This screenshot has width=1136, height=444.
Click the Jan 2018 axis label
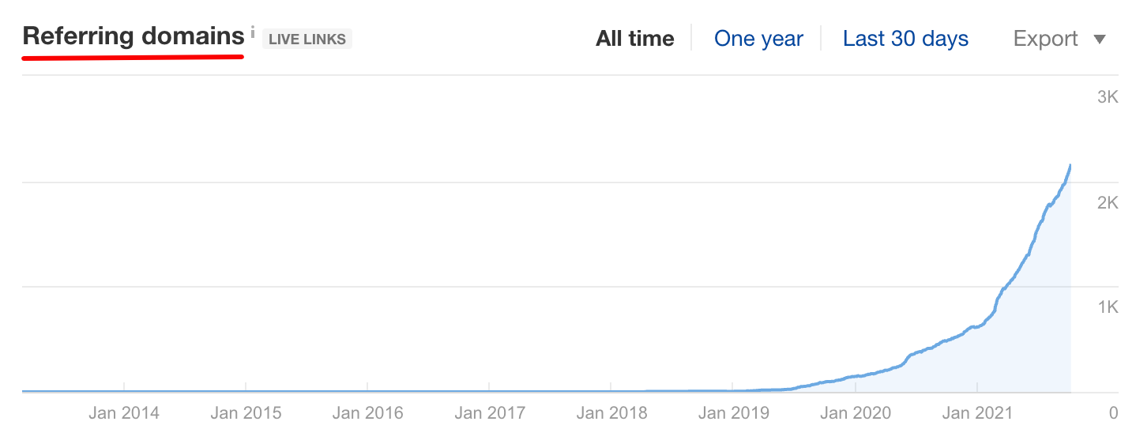[611, 412]
